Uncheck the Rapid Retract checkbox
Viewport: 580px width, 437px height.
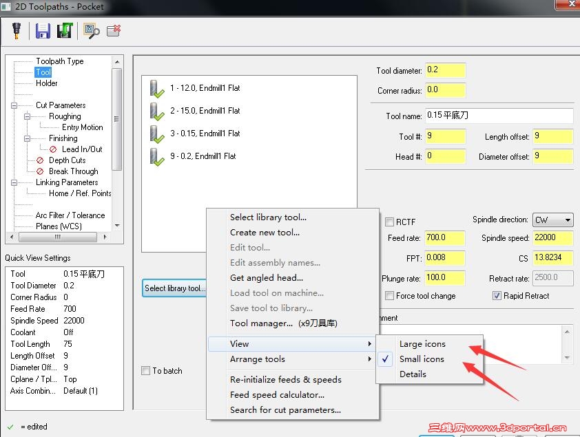497,295
